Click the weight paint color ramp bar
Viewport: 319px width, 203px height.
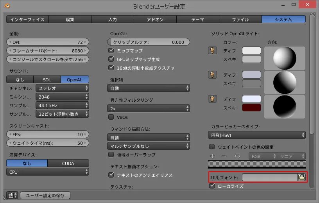(x=257, y=164)
